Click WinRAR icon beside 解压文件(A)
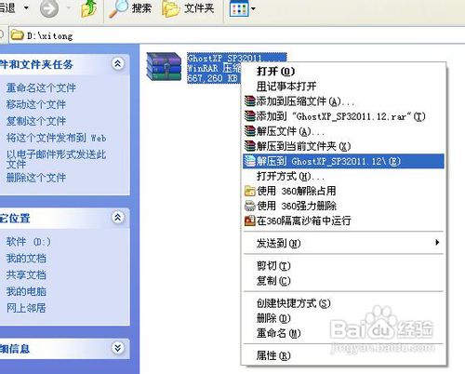The width and height of the screenshot is (465, 374). click(x=250, y=131)
